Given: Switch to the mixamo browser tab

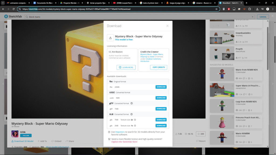Looking at the screenshot, I should [203, 3].
